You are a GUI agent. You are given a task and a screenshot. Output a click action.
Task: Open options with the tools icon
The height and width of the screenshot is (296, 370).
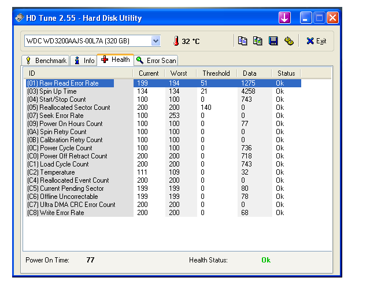click(289, 41)
